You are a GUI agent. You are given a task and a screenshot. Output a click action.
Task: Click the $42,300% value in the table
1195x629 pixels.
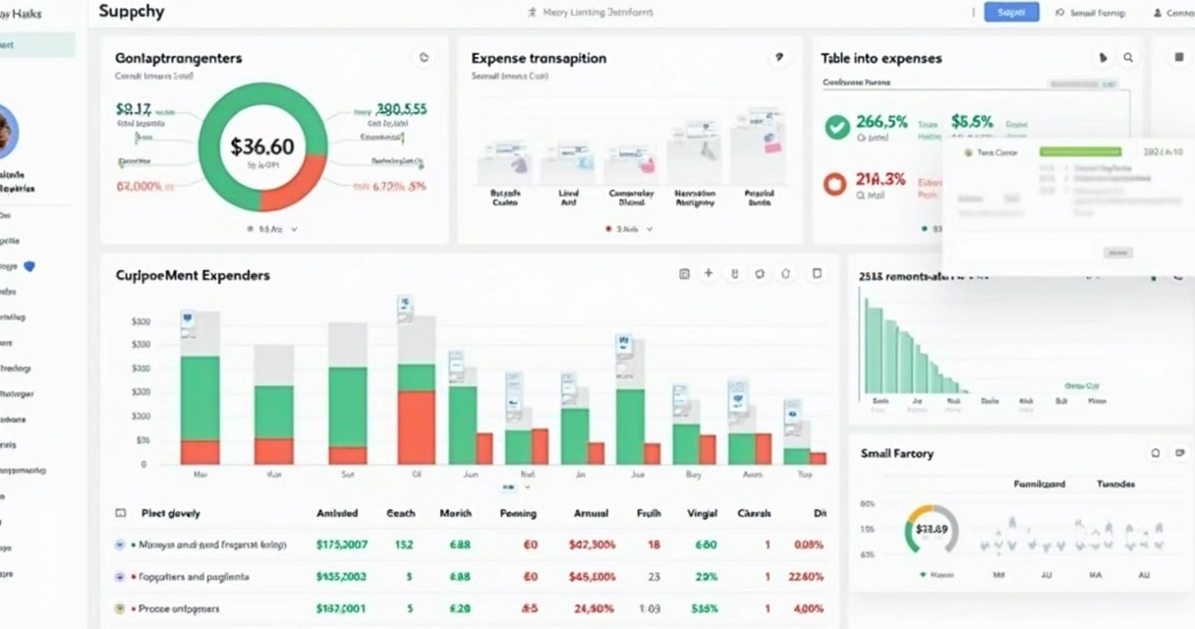coord(593,543)
